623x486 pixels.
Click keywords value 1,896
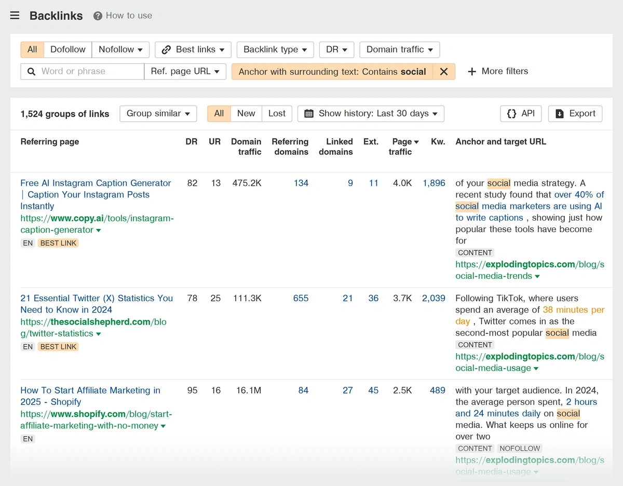(434, 183)
